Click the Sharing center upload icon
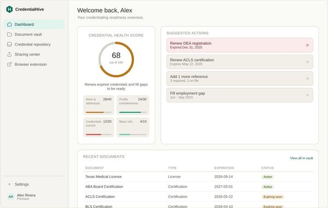 coord(9,54)
